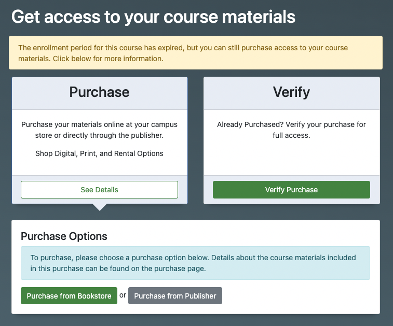The width and height of the screenshot is (393, 326).
Task: Click the Verify Purchase button
Action: click(x=291, y=190)
